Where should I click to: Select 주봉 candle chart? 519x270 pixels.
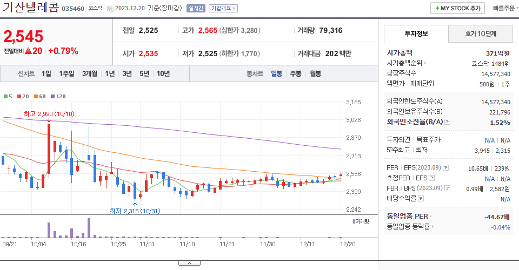point(296,73)
